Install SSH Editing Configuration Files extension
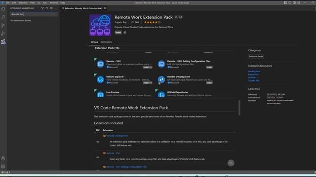The image size is (316, 177). (x=209, y=67)
